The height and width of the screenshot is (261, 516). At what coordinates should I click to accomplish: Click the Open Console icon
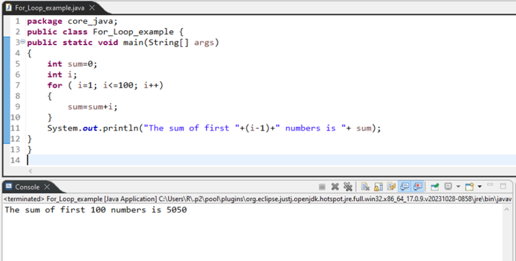(470, 186)
